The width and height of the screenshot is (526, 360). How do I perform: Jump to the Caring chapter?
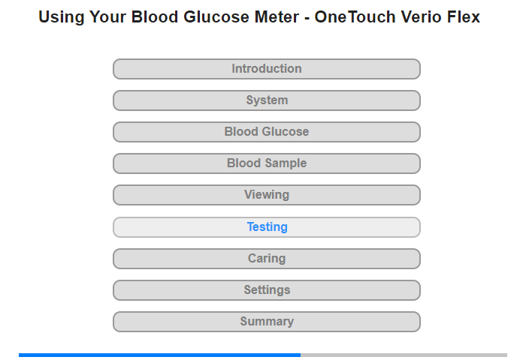266,259
